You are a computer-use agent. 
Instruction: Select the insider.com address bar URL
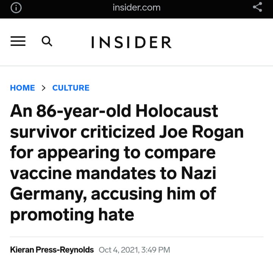click(x=136, y=8)
